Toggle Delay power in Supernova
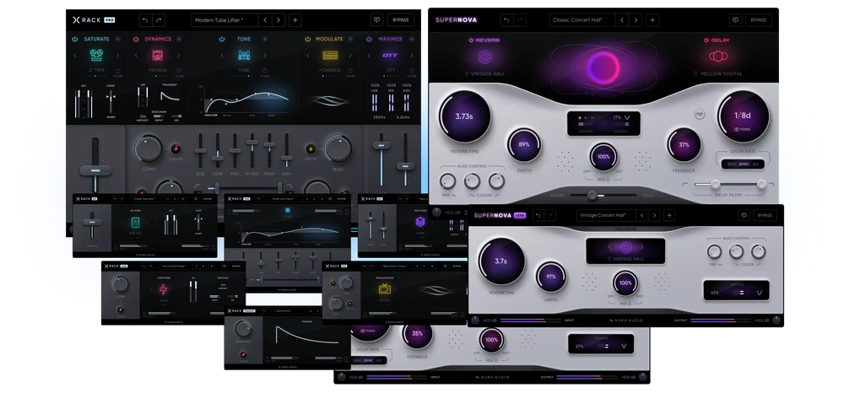844x393 pixels. coord(706,40)
